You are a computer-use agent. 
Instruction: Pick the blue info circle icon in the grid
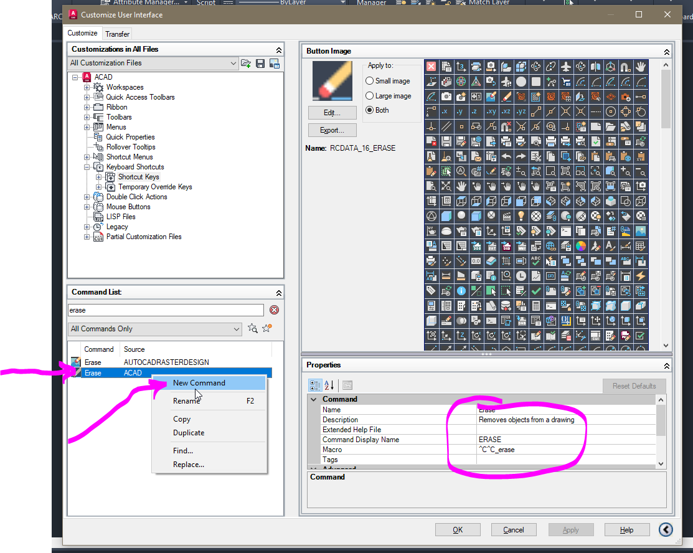(461, 291)
